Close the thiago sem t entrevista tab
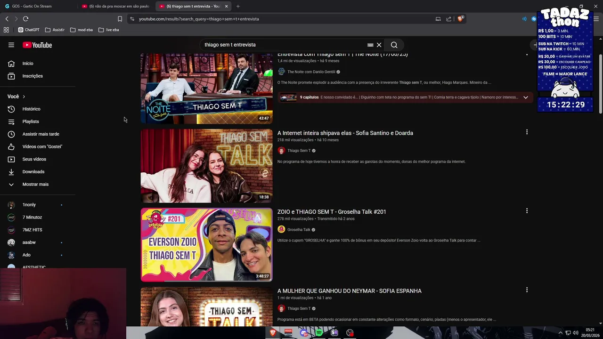Screen dimensions: 603x339 (x=227, y=6)
